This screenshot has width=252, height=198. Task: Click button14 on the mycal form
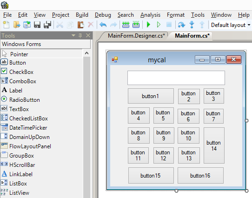(214, 145)
